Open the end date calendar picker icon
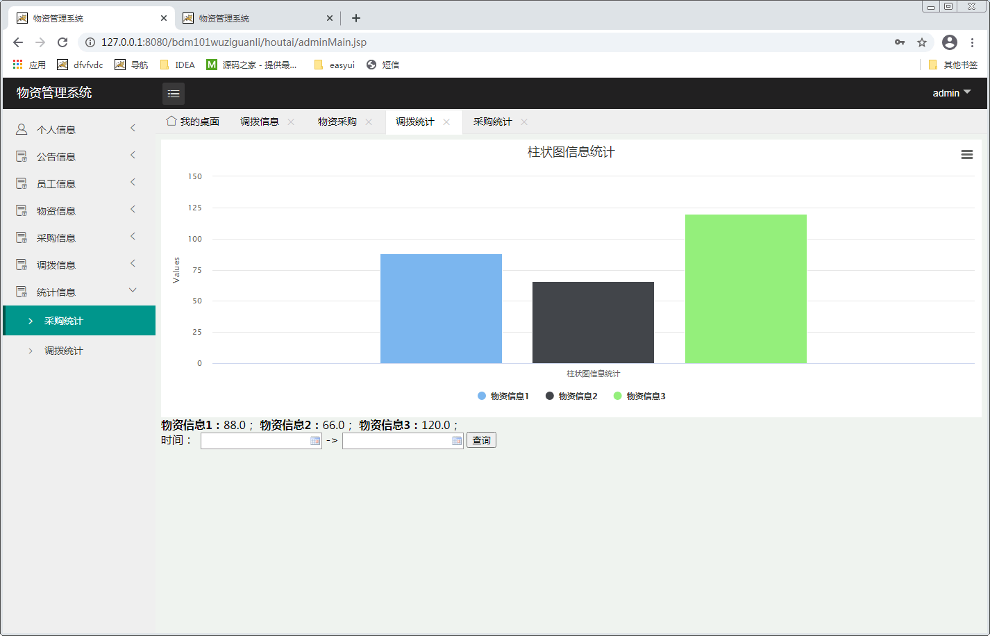This screenshot has height=636, width=990. (x=457, y=441)
